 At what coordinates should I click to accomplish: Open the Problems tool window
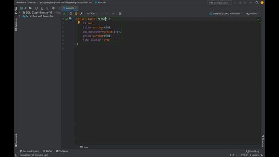62,151
